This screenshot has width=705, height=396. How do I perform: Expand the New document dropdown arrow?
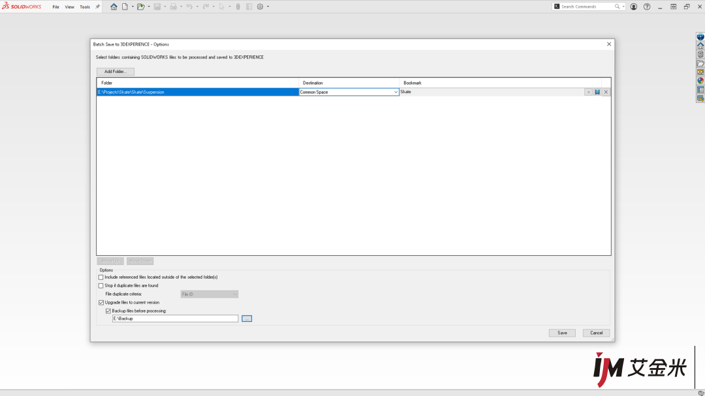tap(133, 7)
